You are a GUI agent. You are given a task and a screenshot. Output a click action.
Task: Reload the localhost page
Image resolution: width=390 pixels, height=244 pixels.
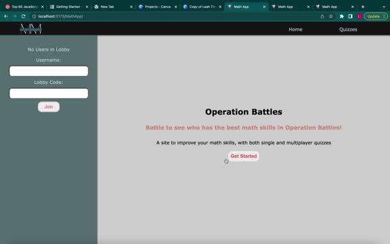[x=24, y=16]
